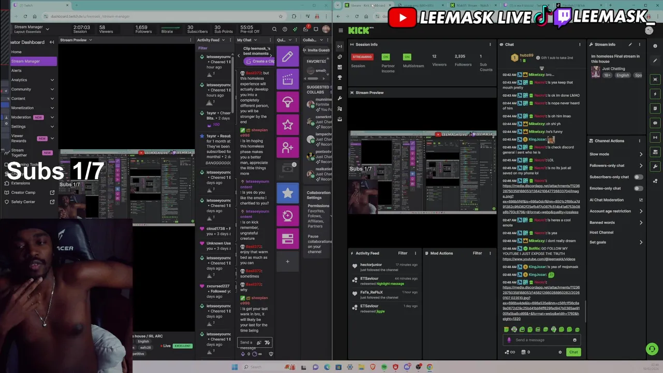
Task: Open Extensions in Creator Dashboard
Action: (21, 183)
